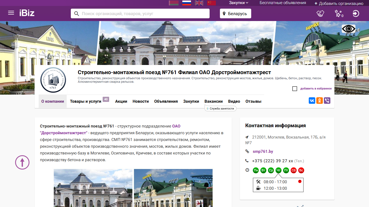369x207 pixels.
Task: Select the British flag language
Action: [199, 3]
